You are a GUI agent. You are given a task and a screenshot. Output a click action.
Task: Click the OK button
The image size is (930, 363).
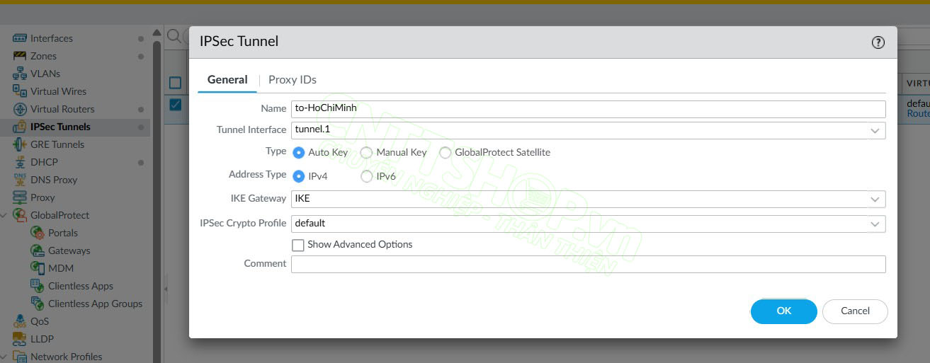coord(783,311)
